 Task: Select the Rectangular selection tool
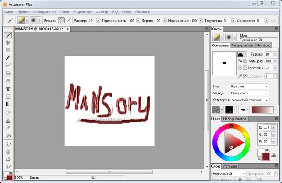tap(8, 50)
